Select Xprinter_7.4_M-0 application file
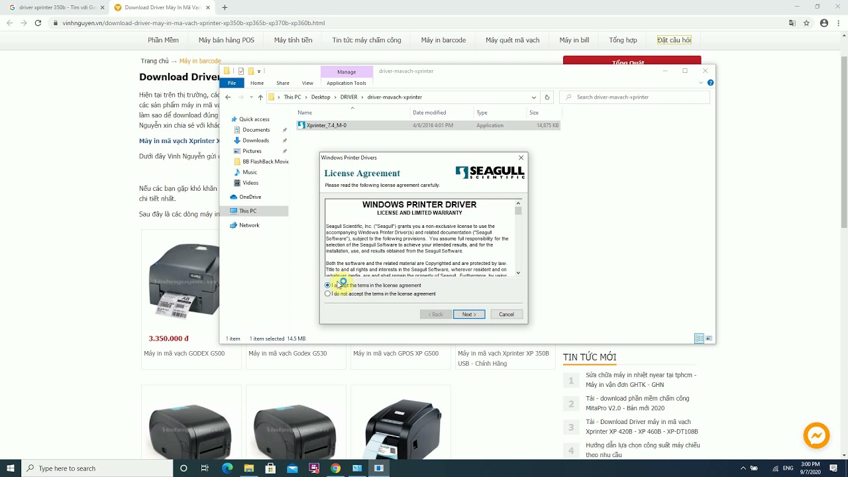 pyautogui.click(x=428, y=125)
